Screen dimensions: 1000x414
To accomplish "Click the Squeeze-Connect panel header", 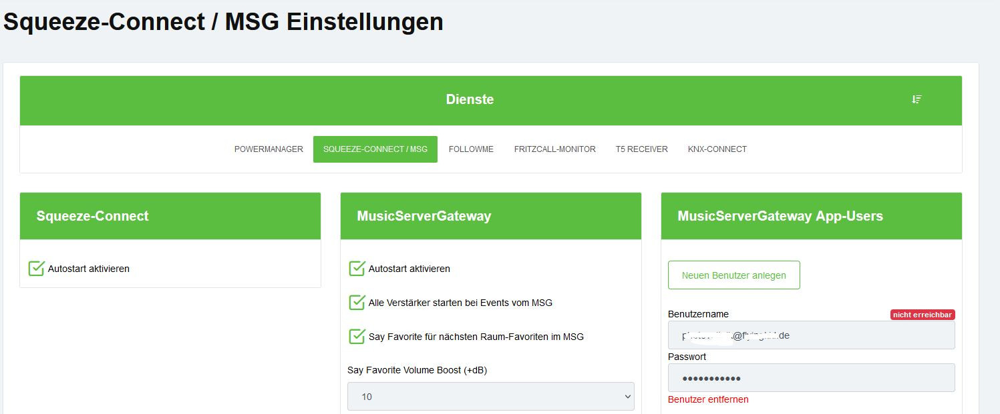I will (x=93, y=216).
